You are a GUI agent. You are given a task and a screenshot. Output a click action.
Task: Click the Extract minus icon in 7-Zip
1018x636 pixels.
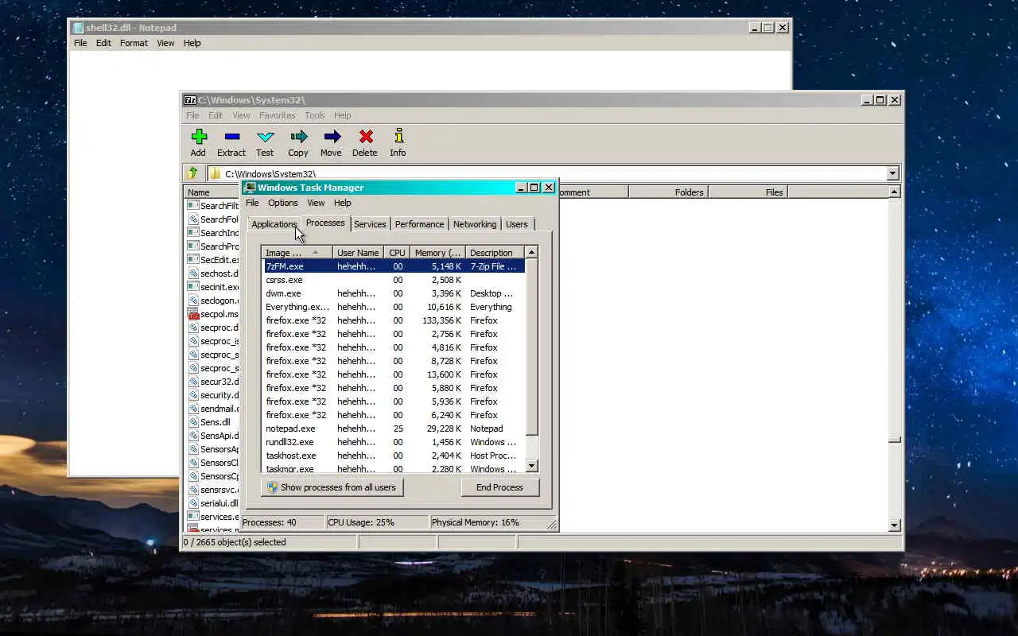pos(231,137)
